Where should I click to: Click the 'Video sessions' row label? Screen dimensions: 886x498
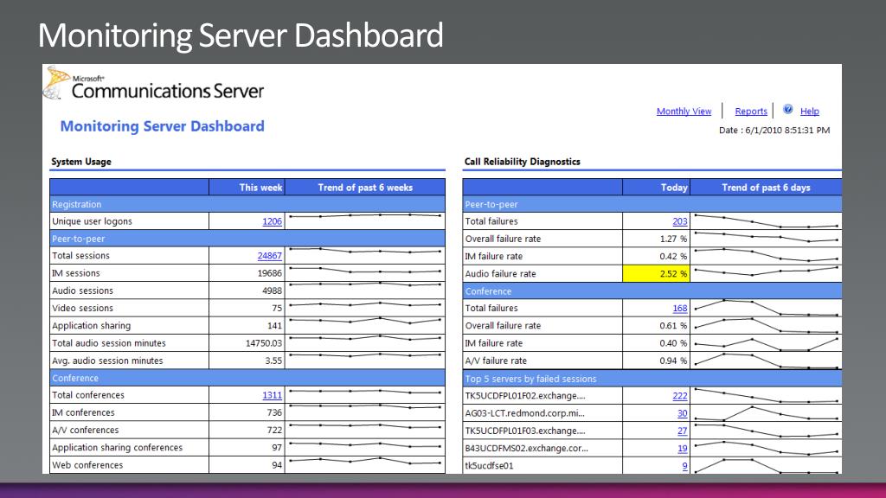(x=82, y=309)
